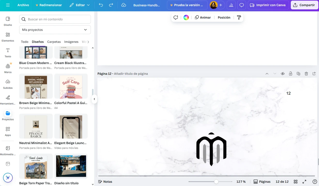319x186 pixels.
Task: Open the Editar mode dropdown
Action: [80, 5]
